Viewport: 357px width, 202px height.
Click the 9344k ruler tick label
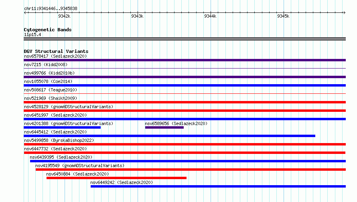(210, 16)
